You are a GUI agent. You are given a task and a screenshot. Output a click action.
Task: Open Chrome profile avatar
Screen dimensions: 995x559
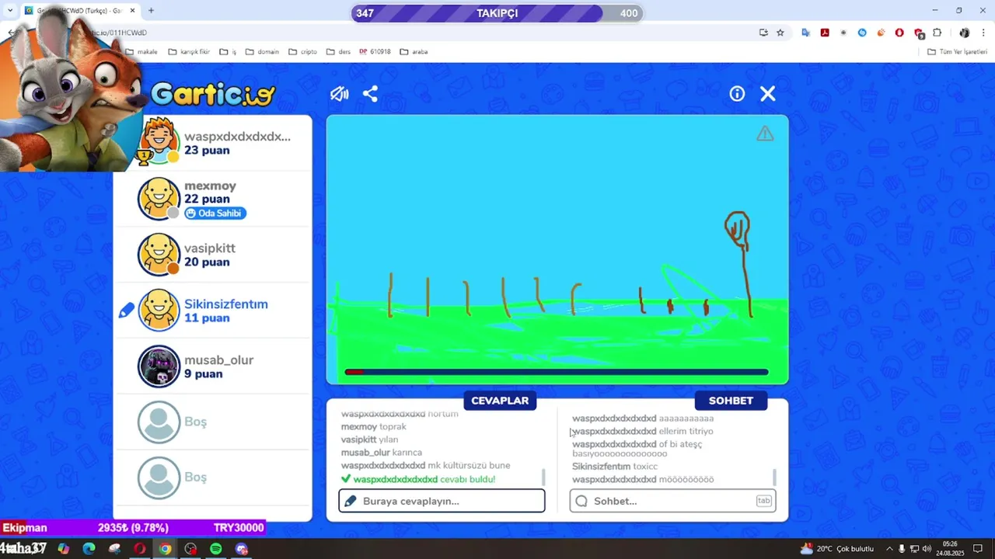965,33
